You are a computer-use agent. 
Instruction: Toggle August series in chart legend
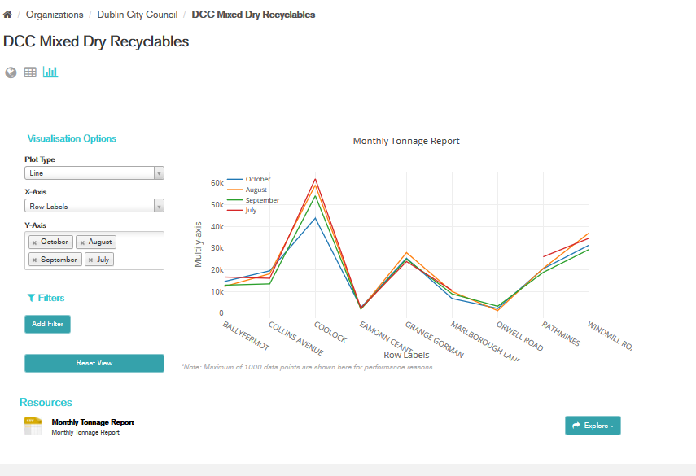[x=256, y=190]
